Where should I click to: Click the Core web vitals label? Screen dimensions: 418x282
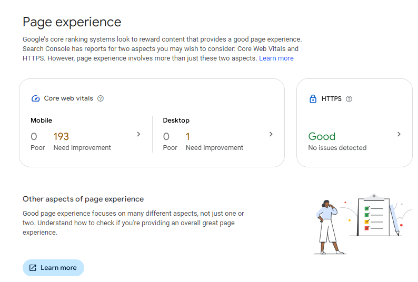coord(68,98)
